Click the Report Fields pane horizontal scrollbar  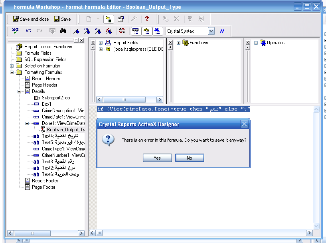coord(124,100)
